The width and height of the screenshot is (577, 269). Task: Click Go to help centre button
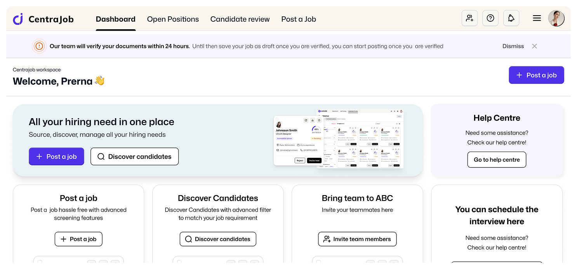497,160
